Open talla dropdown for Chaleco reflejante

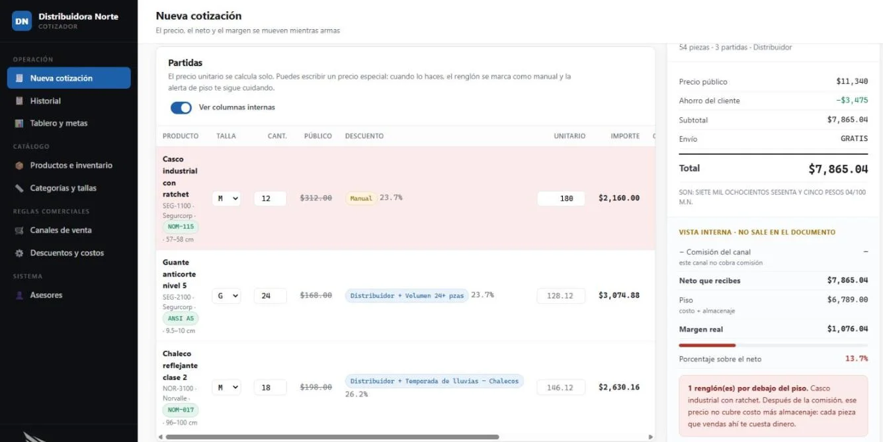226,388
